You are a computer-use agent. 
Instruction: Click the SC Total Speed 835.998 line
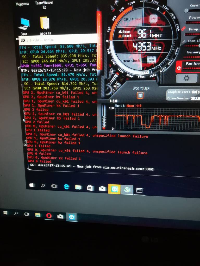point(60,56)
